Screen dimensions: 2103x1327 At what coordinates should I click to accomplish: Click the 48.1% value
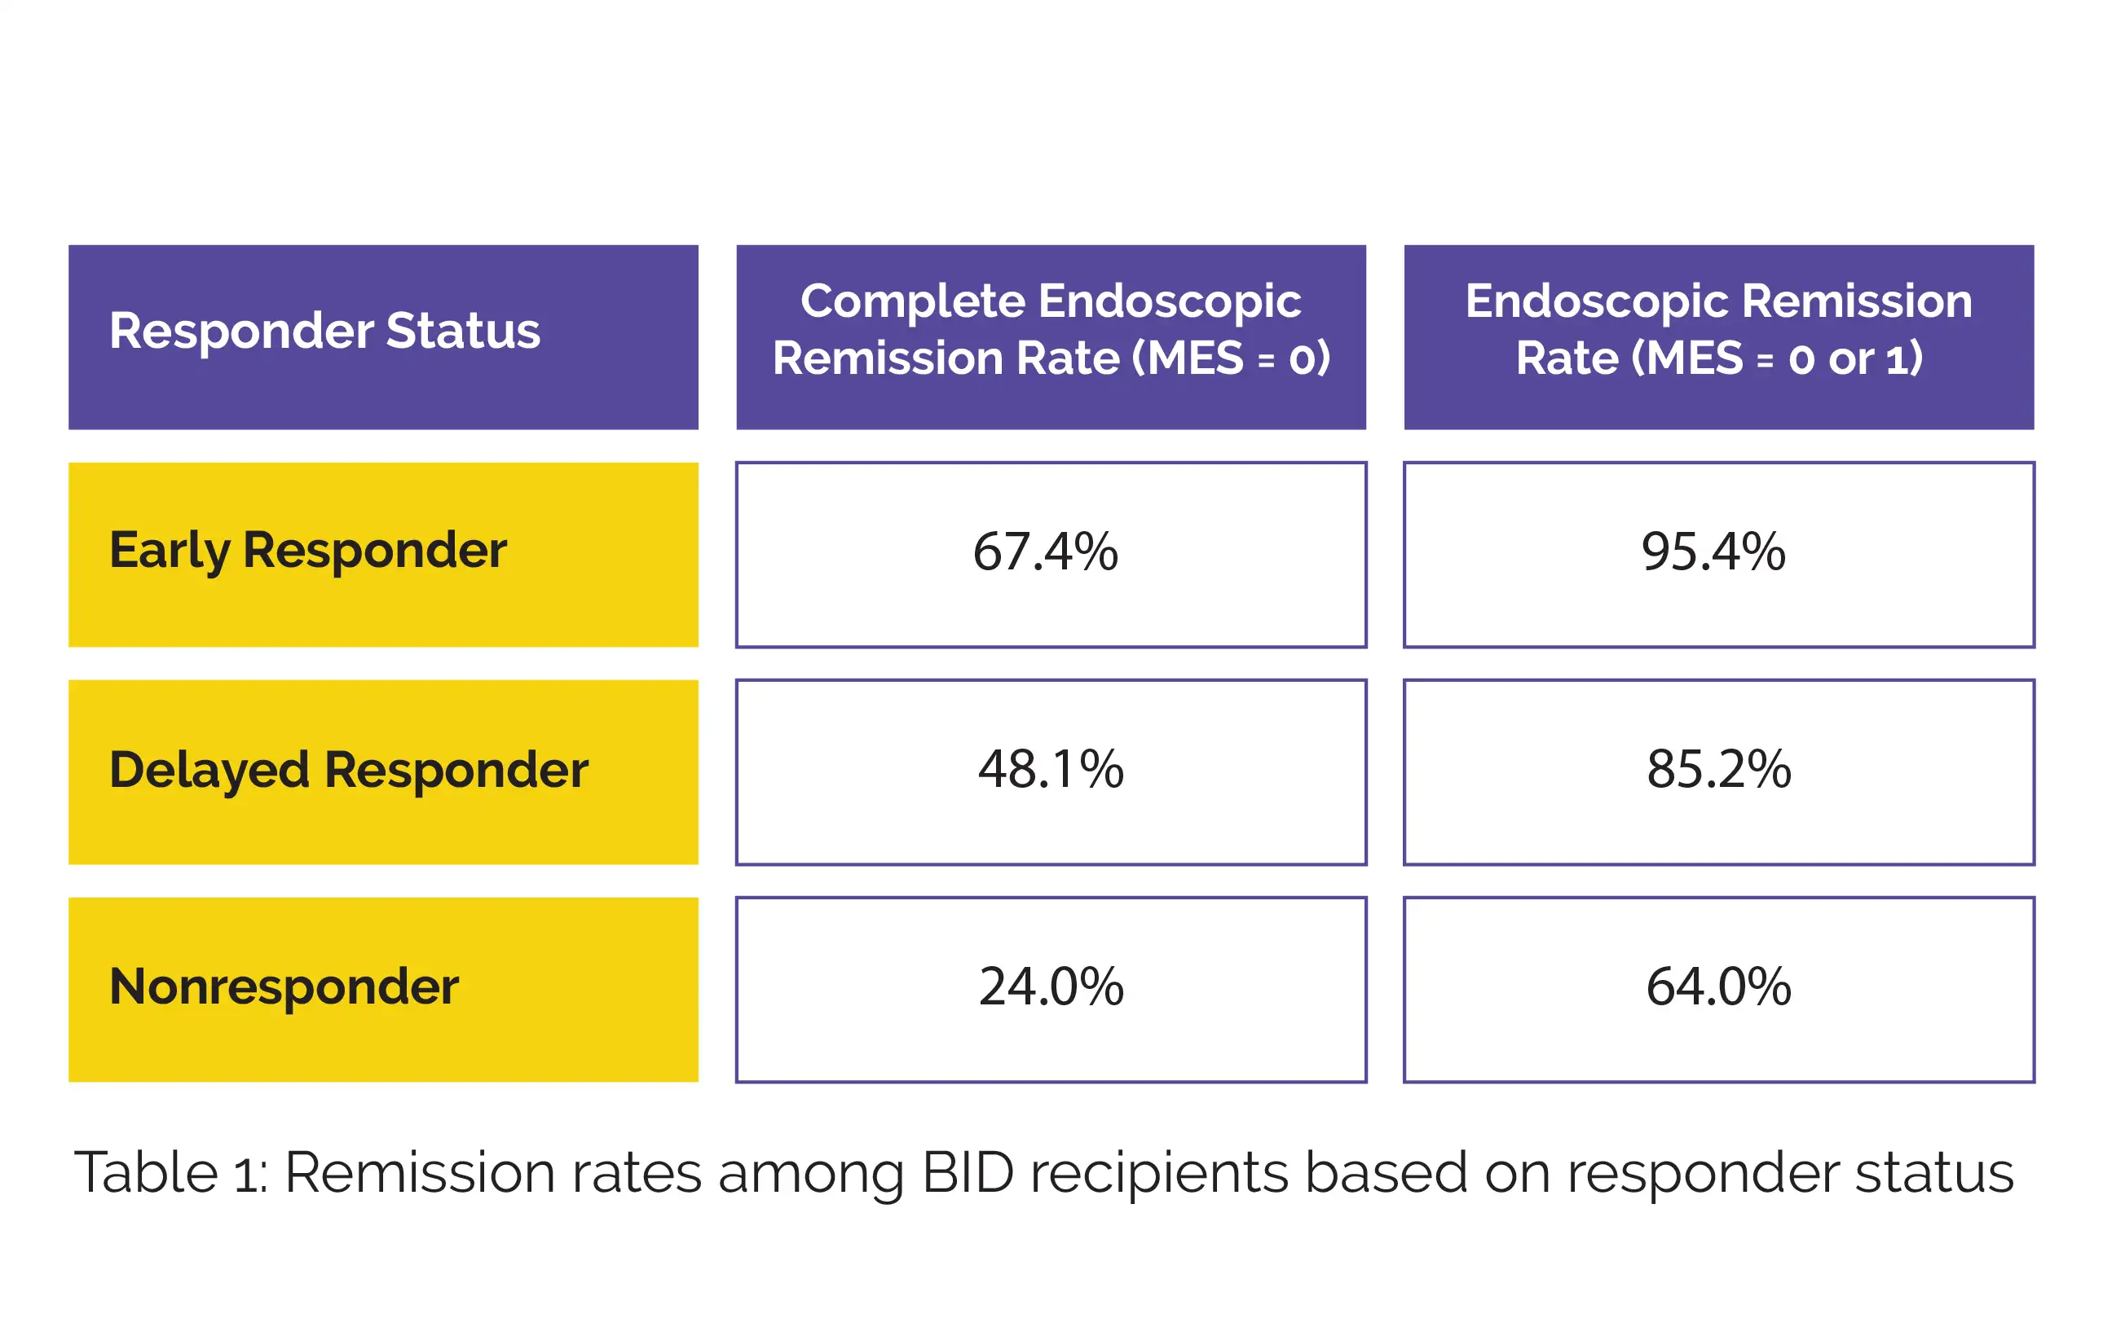1051,770
